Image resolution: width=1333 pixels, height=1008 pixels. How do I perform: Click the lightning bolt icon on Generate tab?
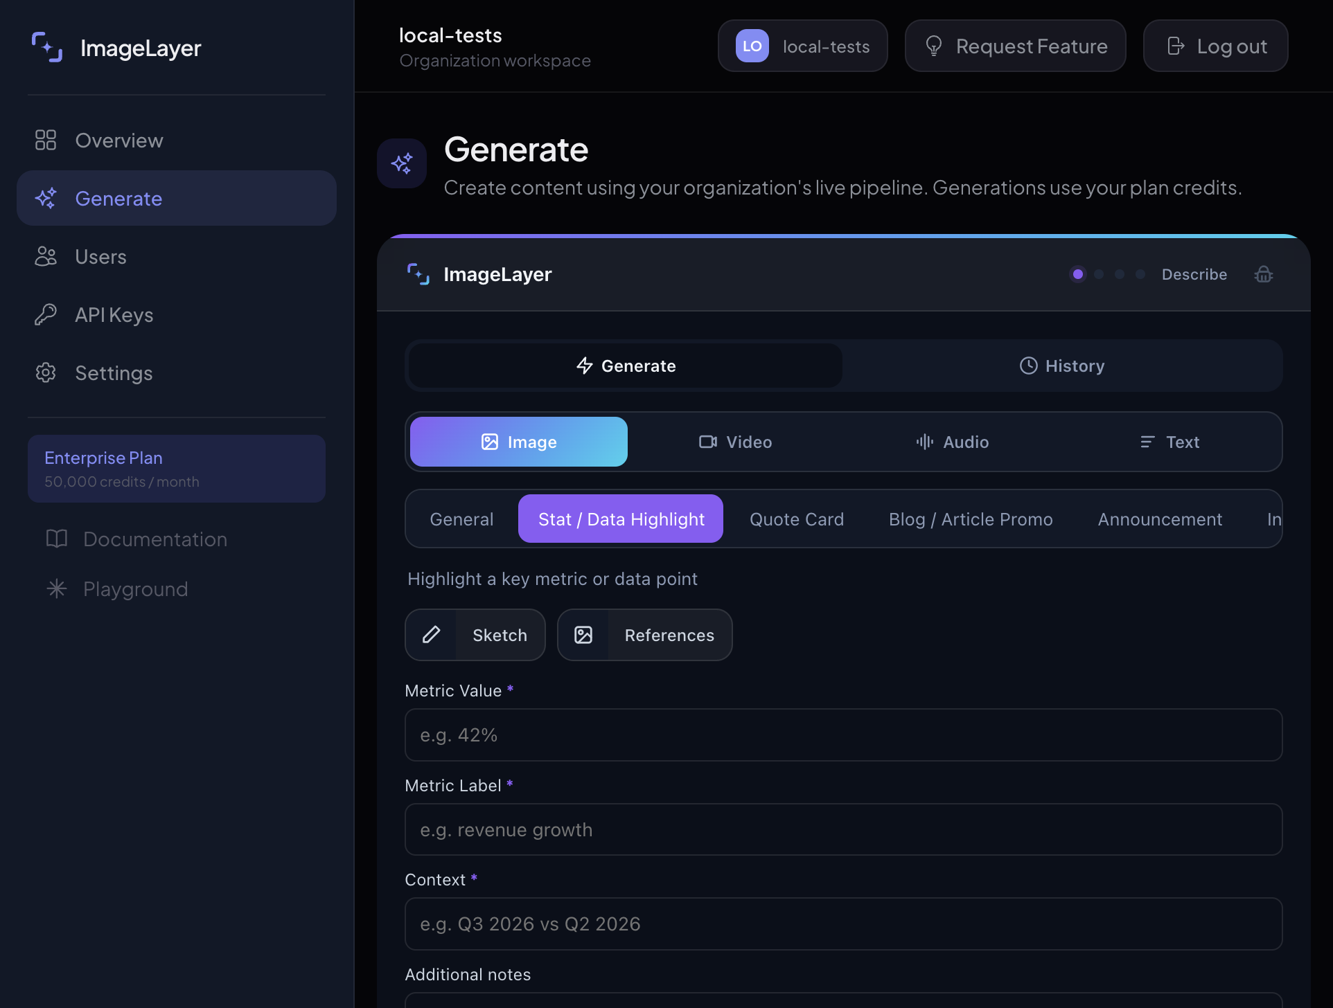(x=585, y=366)
